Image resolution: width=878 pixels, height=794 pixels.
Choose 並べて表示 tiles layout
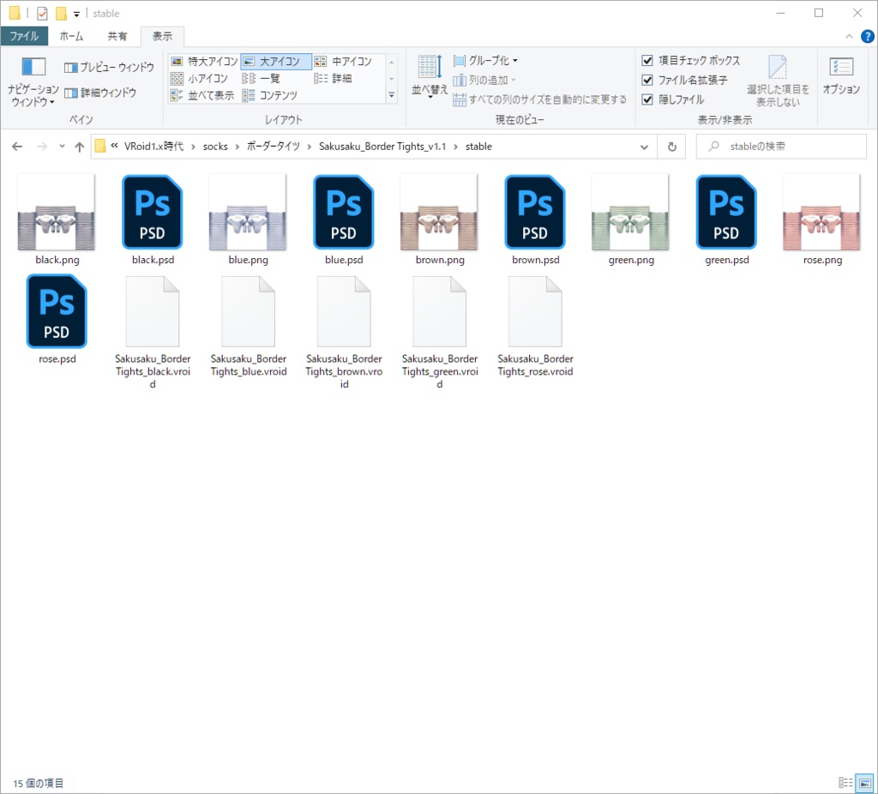[202, 95]
